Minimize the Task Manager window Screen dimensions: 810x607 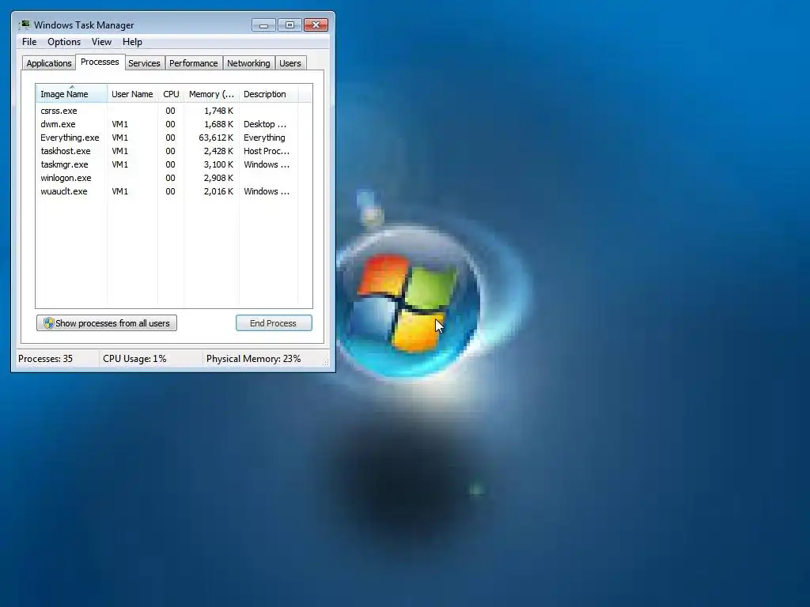pyautogui.click(x=263, y=25)
